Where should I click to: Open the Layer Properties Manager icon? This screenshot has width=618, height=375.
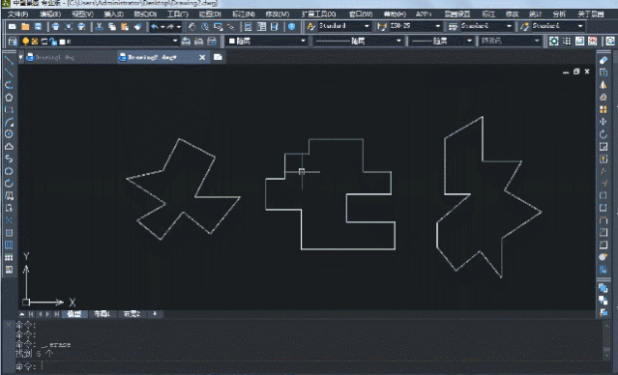[x=13, y=41]
